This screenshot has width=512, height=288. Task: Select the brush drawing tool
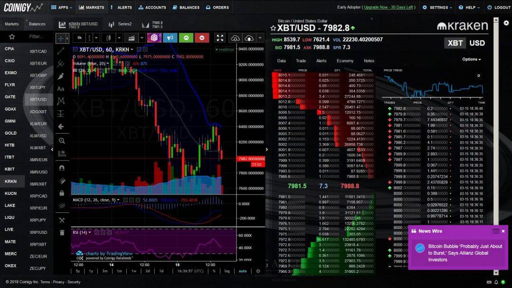[x=61, y=76]
